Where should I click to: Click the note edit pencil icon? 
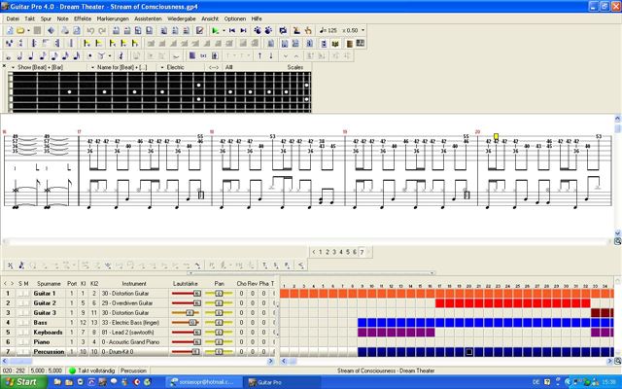tap(200, 30)
